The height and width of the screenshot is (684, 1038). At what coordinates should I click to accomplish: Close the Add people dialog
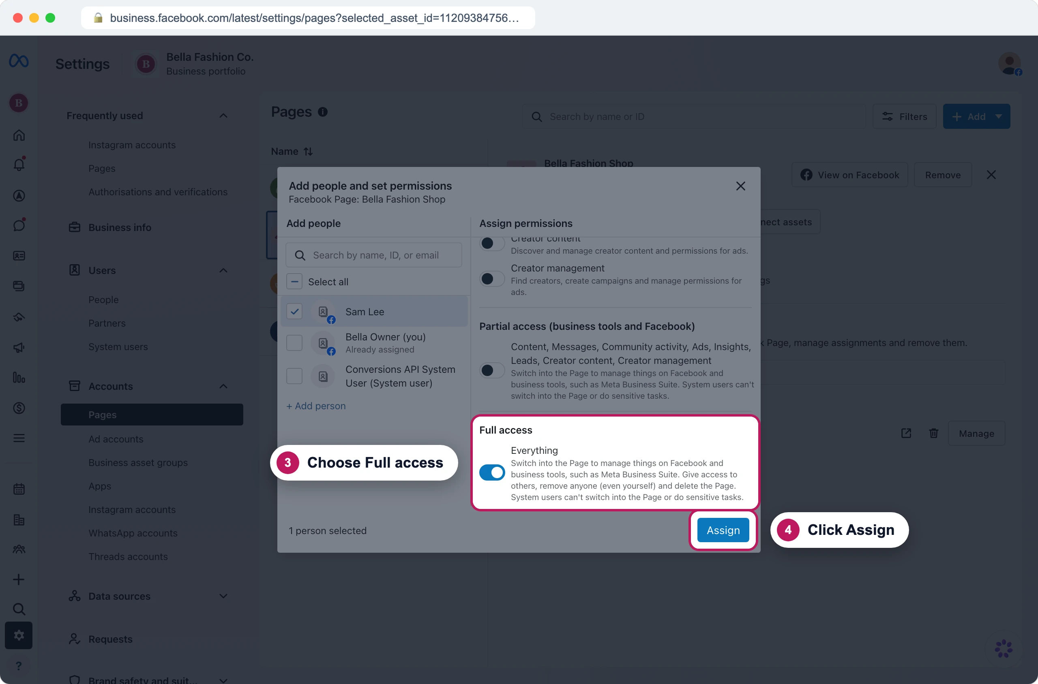[740, 186]
